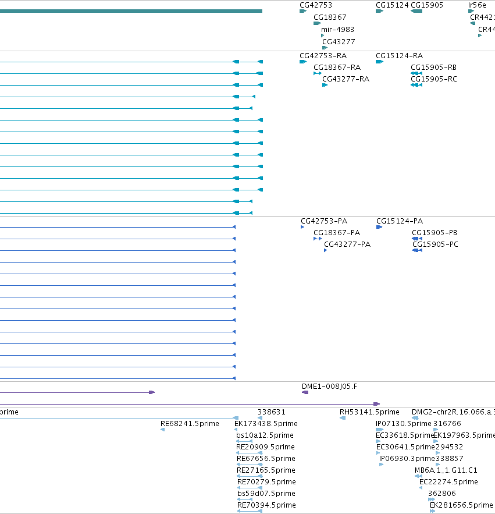
Task: Click transcript label CG15124-RA
Action: pos(400,56)
